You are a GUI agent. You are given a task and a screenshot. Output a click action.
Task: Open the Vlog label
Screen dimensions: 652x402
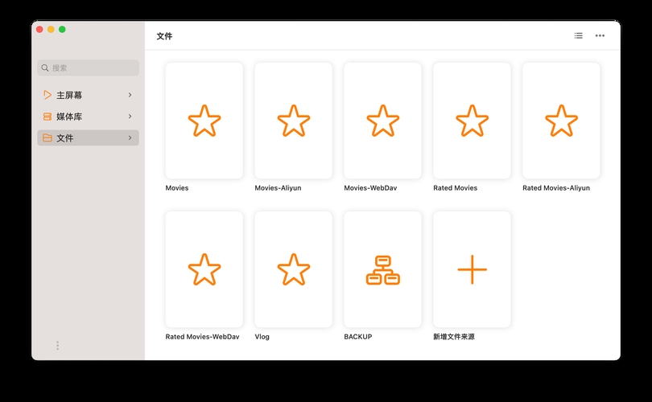tap(262, 336)
